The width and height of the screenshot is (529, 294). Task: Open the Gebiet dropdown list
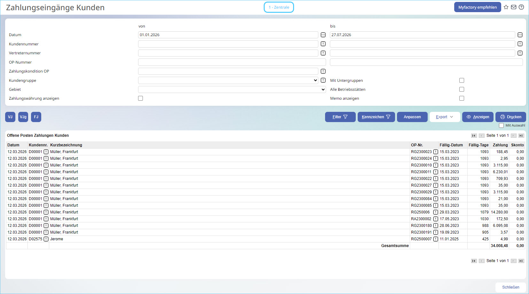click(x=232, y=89)
